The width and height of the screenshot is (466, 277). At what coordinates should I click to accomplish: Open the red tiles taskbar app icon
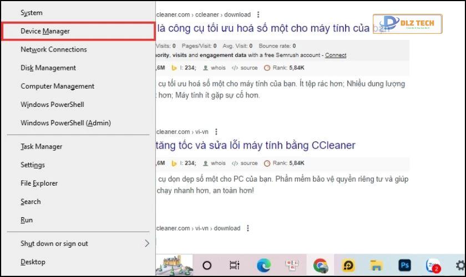pos(292,265)
